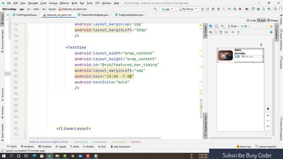Screen dimensions: 283x159
Task: Open the My Phone device dropdown
Action: [x=187, y=9]
